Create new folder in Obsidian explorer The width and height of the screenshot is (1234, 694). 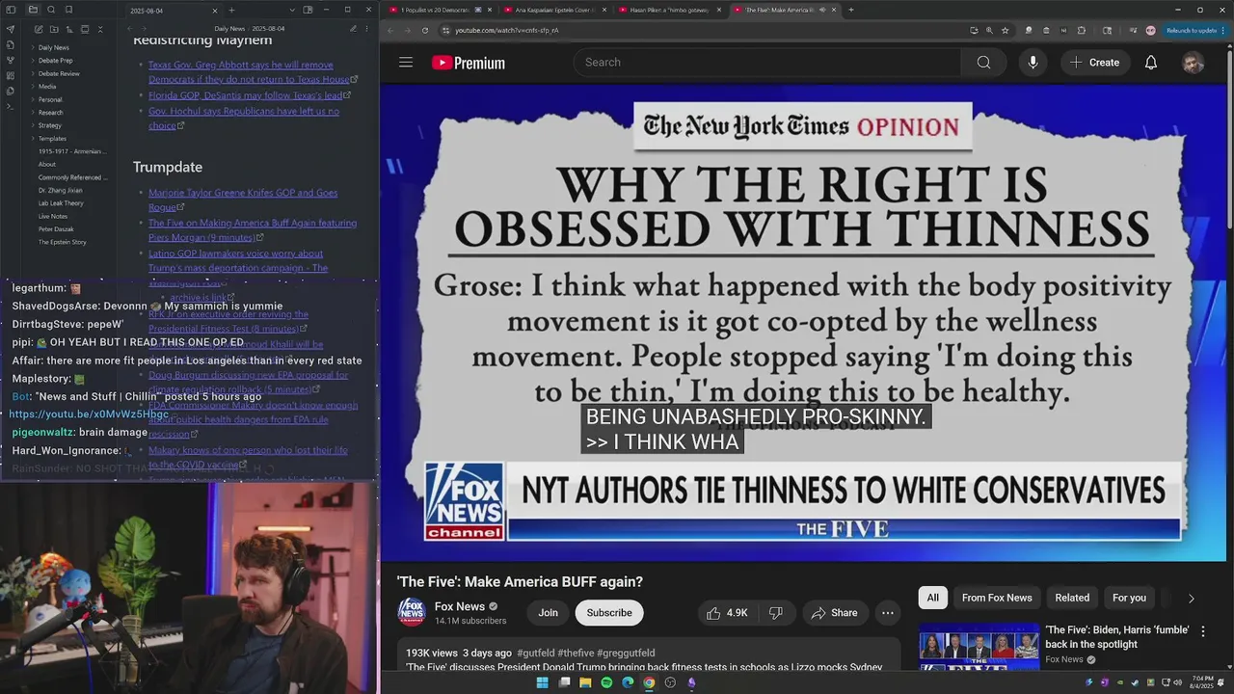point(53,29)
